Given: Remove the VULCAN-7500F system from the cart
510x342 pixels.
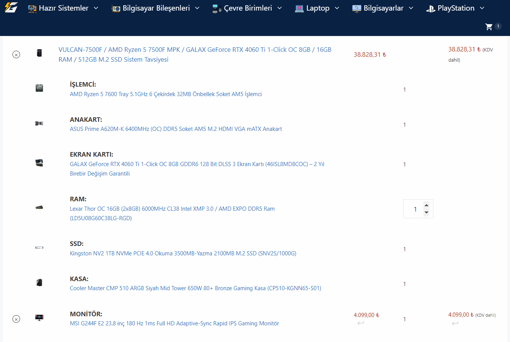Looking at the screenshot, I should 16,54.
